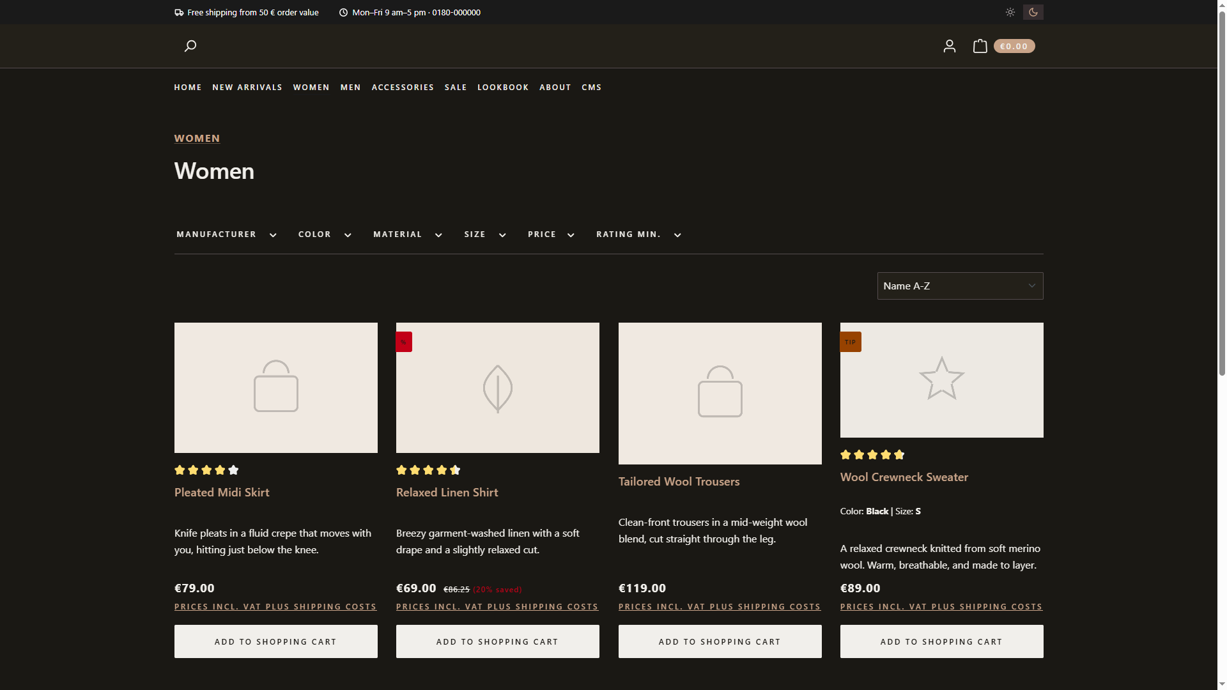Switch to light theme sun icon
The width and height of the screenshot is (1227, 690).
coord(1010,12)
